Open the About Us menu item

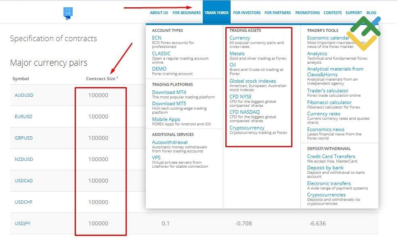pos(159,13)
